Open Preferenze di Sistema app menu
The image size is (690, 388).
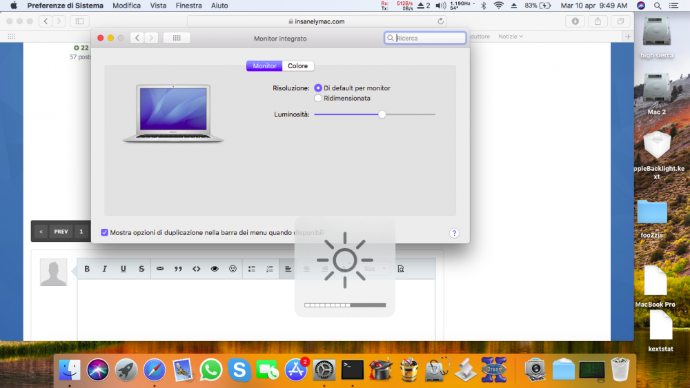tap(65, 6)
